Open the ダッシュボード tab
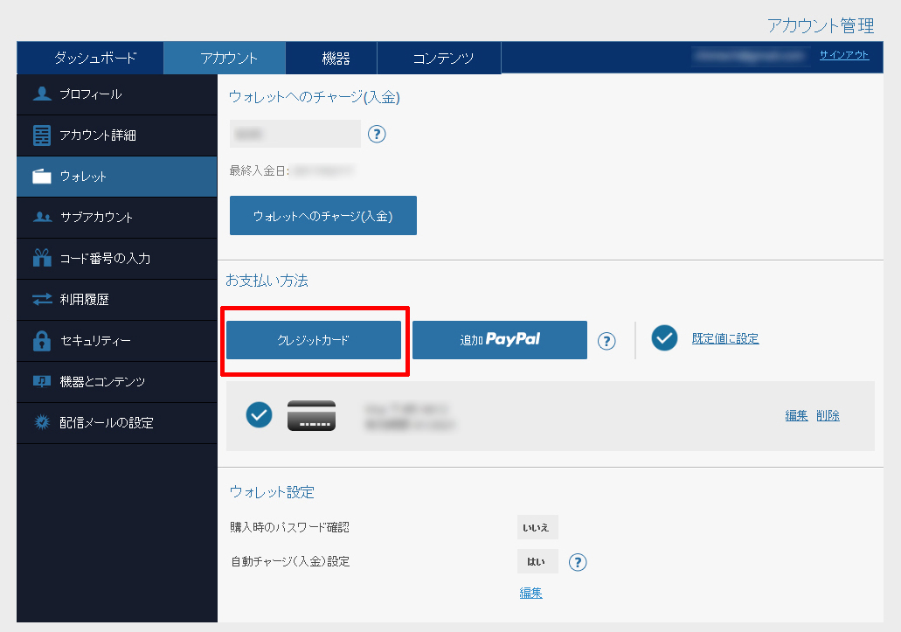The image size is (901, 632). 90,58
